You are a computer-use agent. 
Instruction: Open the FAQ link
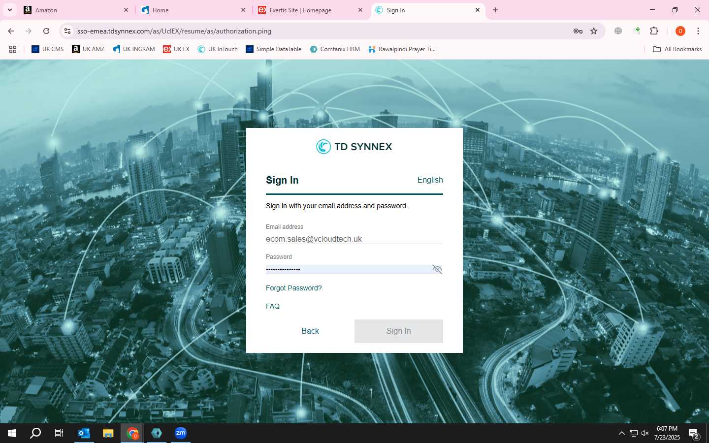pyautogui.click(x=273, y=306)
